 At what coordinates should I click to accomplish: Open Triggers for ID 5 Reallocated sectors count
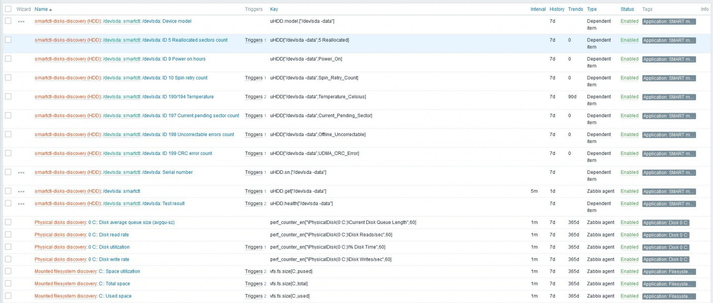point(253,40)
